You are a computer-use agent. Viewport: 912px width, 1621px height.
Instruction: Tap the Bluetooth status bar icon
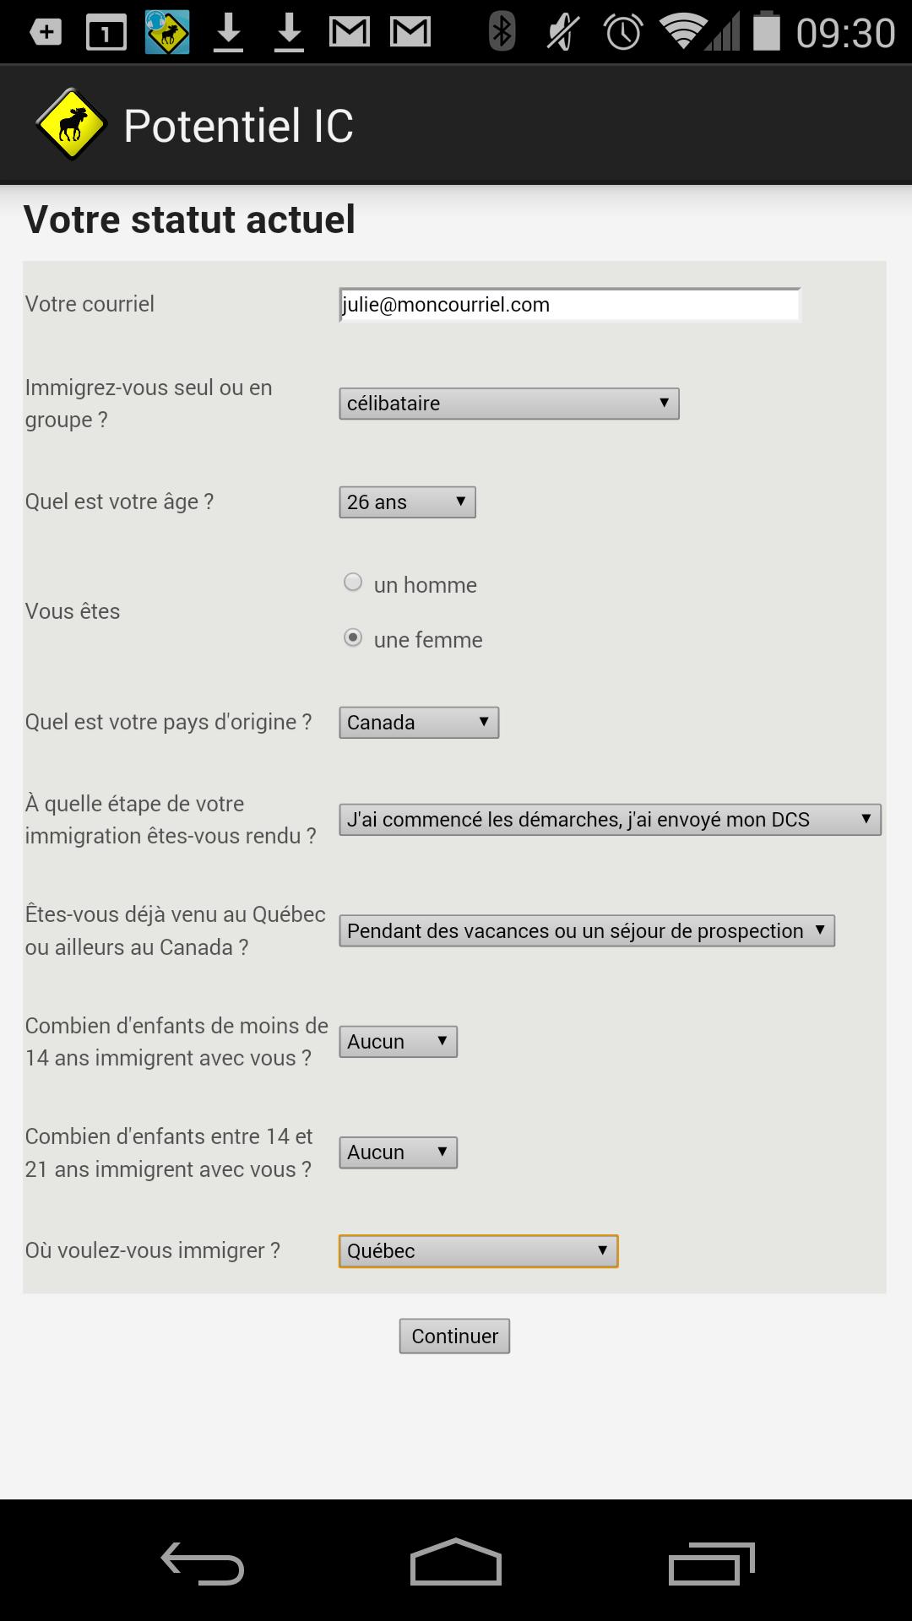point(502,32)
